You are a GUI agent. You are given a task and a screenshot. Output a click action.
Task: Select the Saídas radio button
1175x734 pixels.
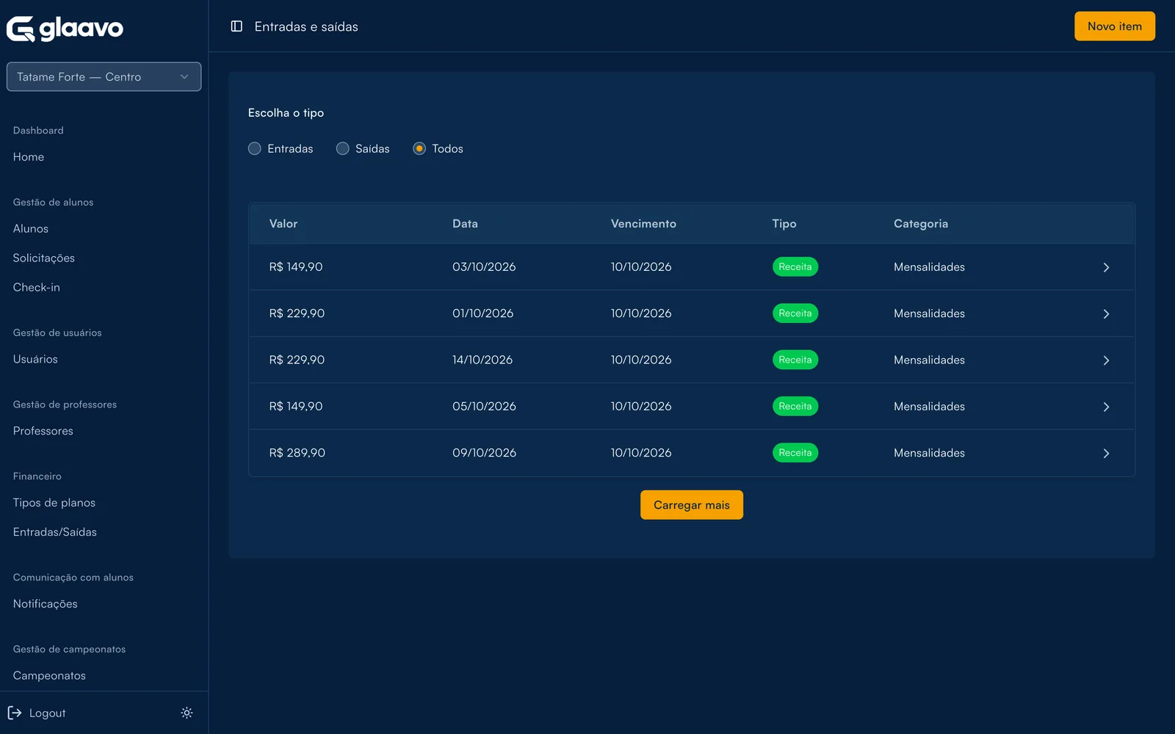342,148
